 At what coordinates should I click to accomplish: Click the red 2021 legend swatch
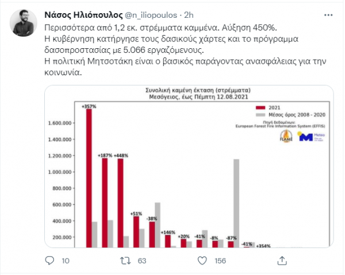click(260, 107)
